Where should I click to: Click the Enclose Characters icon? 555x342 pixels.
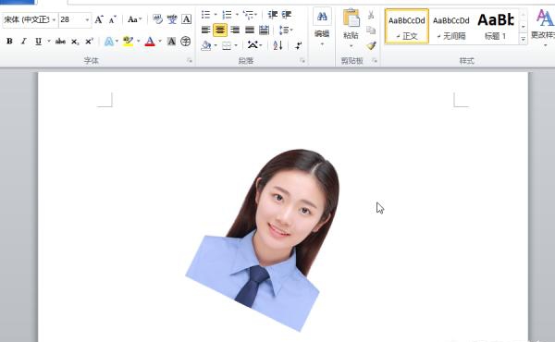click(186, 42)
